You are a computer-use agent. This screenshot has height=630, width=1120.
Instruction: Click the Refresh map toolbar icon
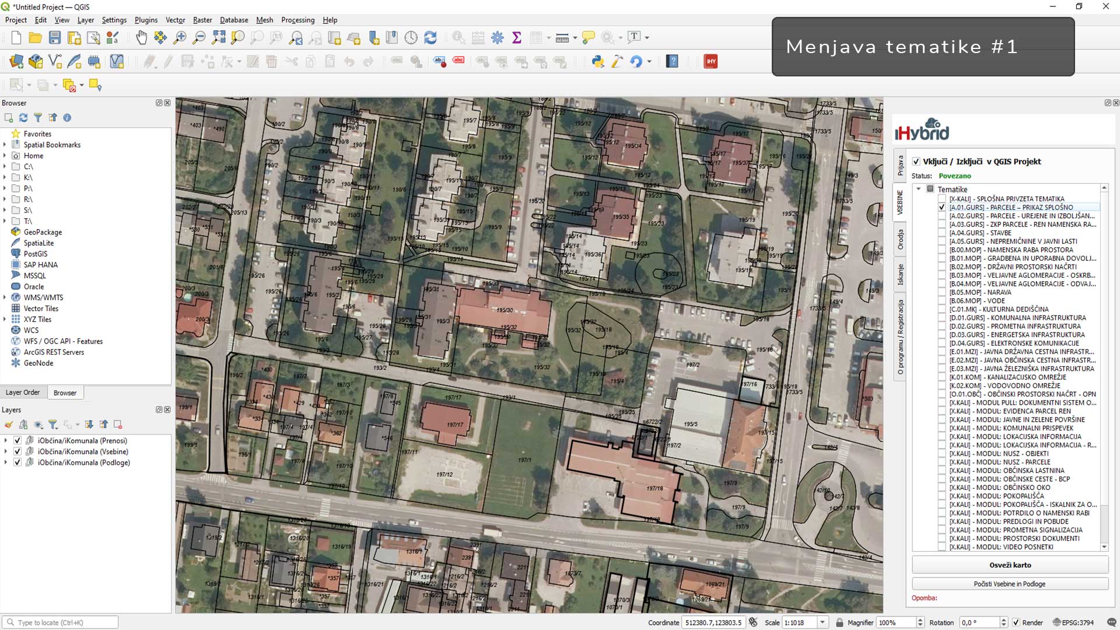coord(430,38)
